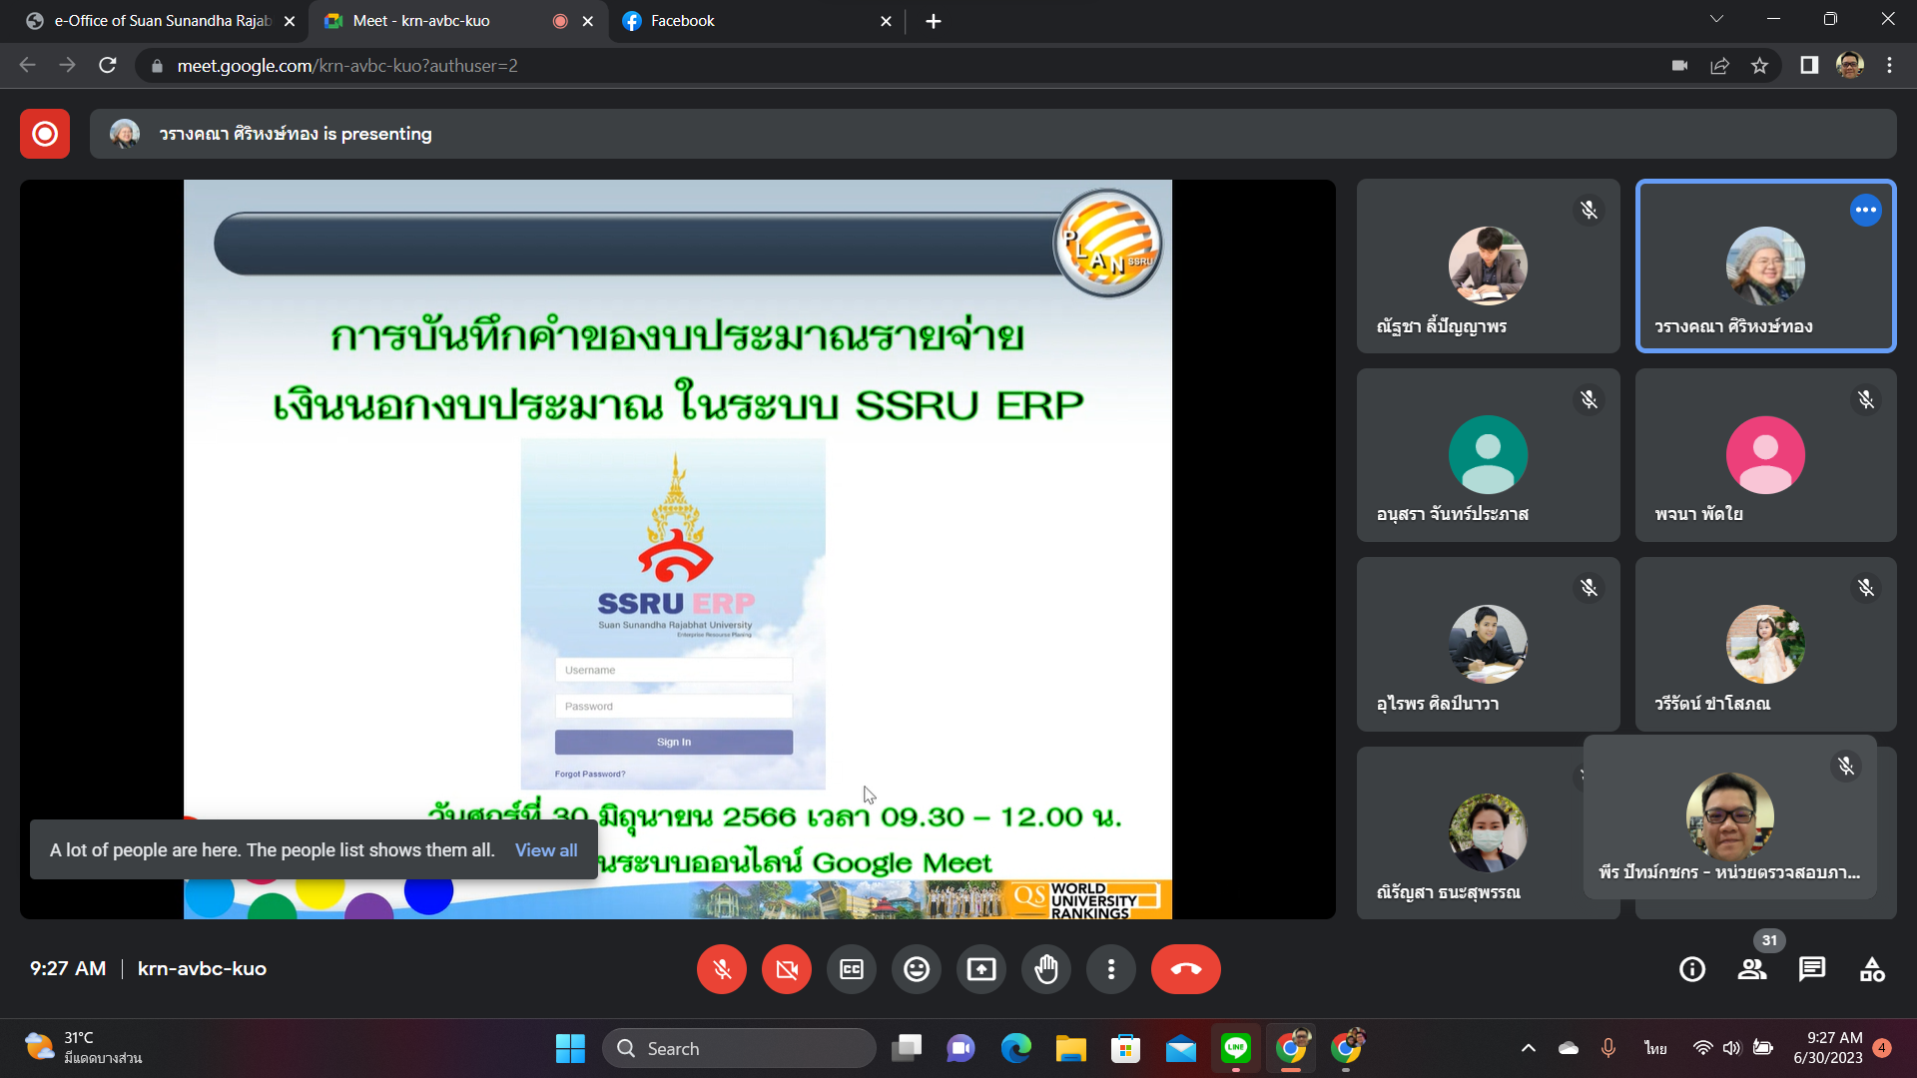This screenshot has height=1078, width=1917.
Task: Turn on closed captions
Action: pos(852,969)
